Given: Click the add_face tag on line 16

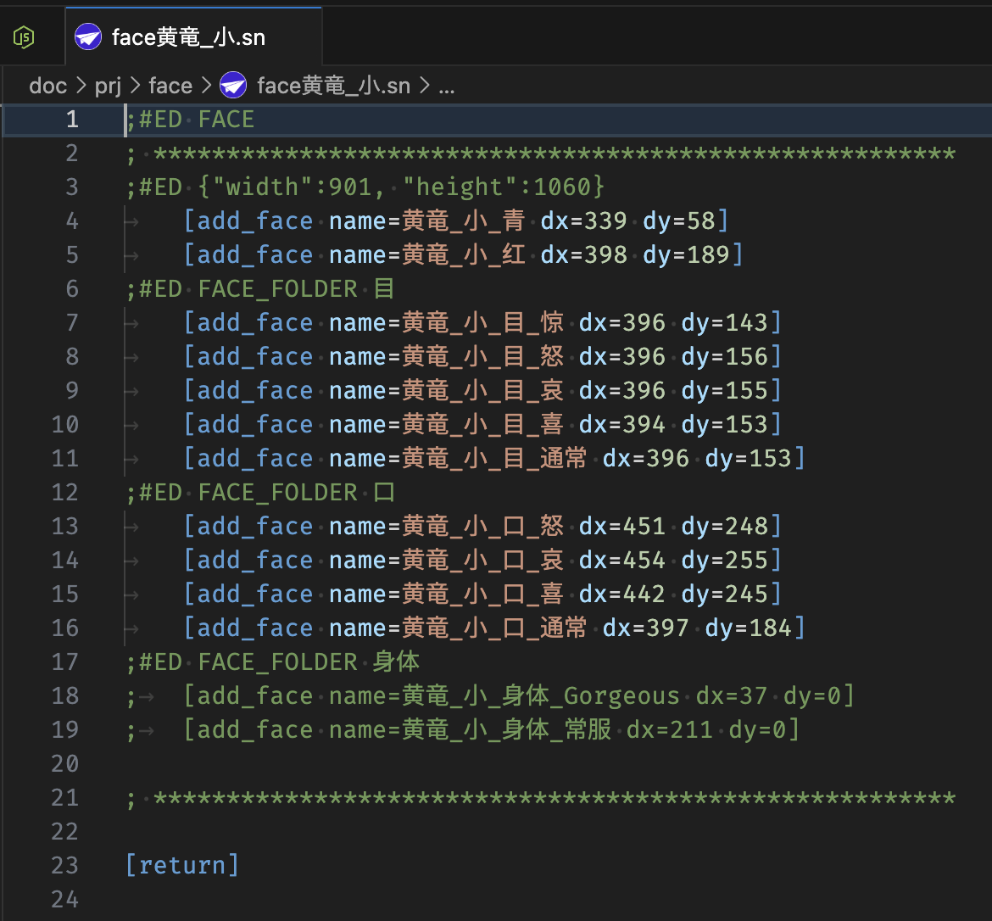Looking at the screenshot, I should coord(255,628).
